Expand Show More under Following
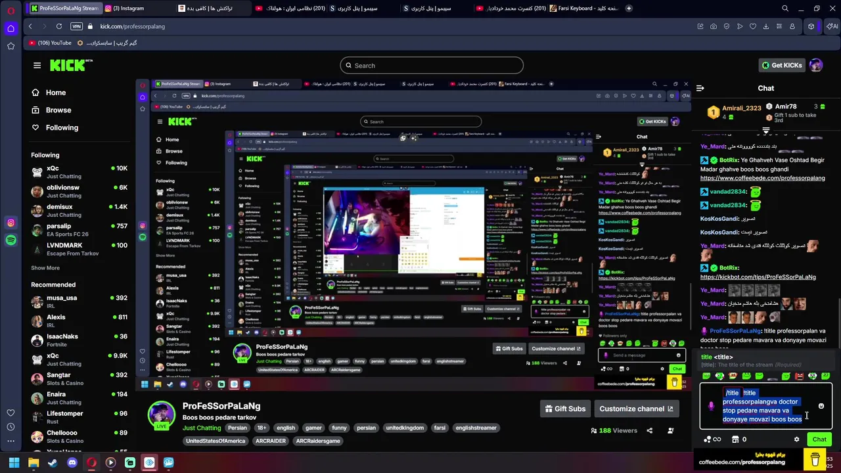The width and height of the screenshot is (841, 473). coord(45,268)
